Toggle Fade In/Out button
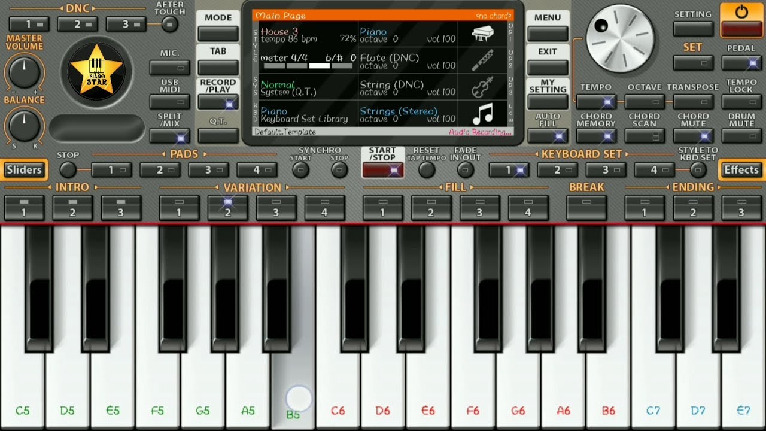The image size is (766, 431). [x=465, y=170]
